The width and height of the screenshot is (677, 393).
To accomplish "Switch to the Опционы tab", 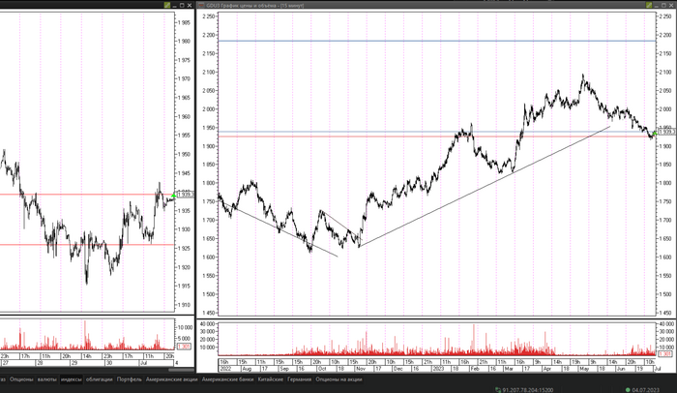I will [x=21, y=379].
